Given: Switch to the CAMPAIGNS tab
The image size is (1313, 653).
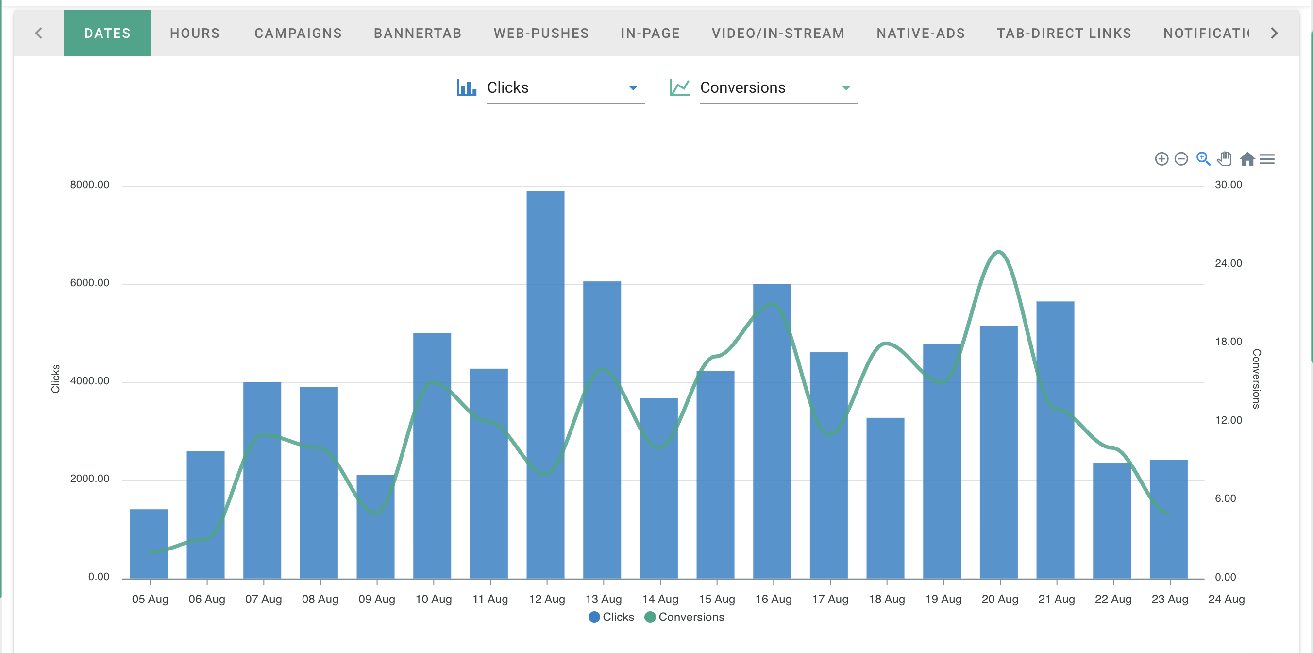Looking at the screenshot, I should tap(298, 33).
